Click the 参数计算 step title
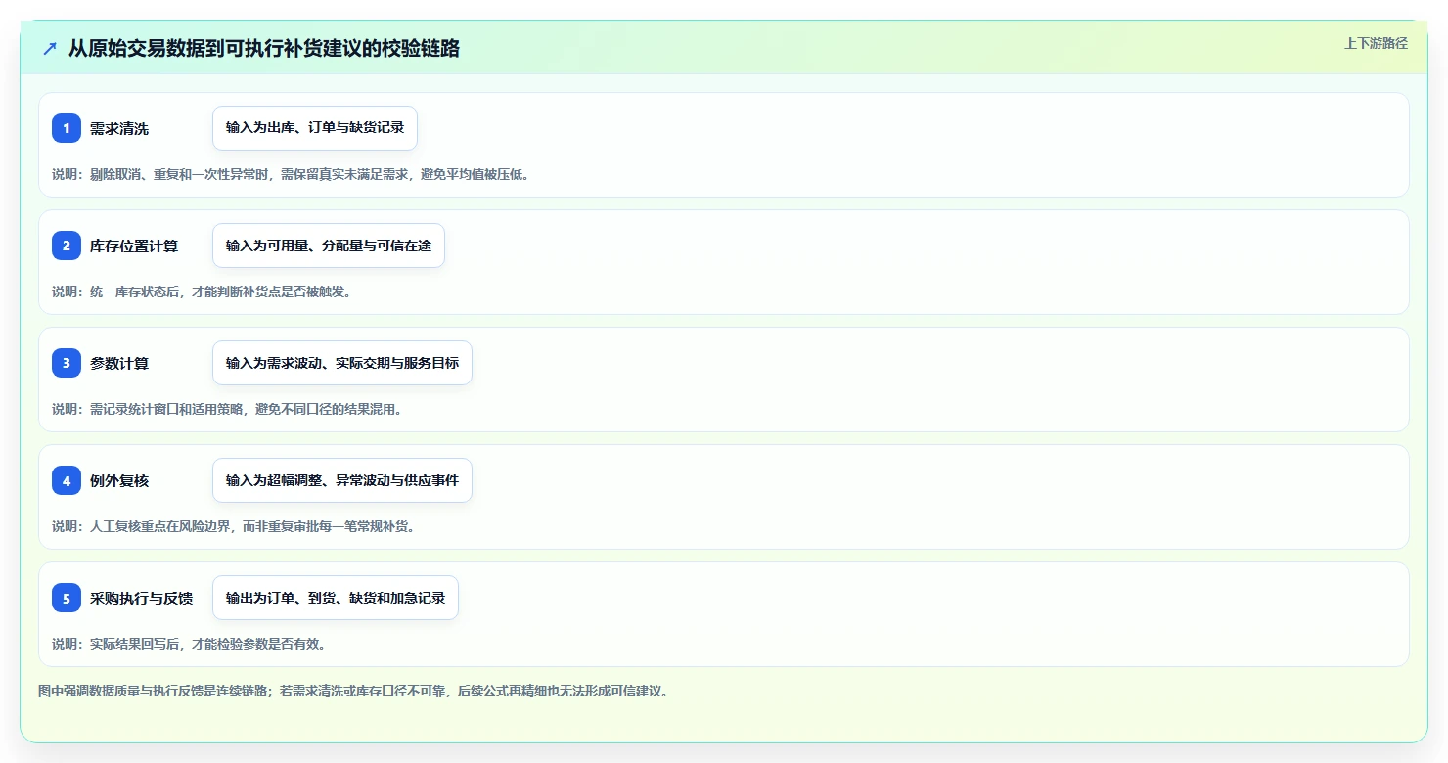 coord(119,363)
